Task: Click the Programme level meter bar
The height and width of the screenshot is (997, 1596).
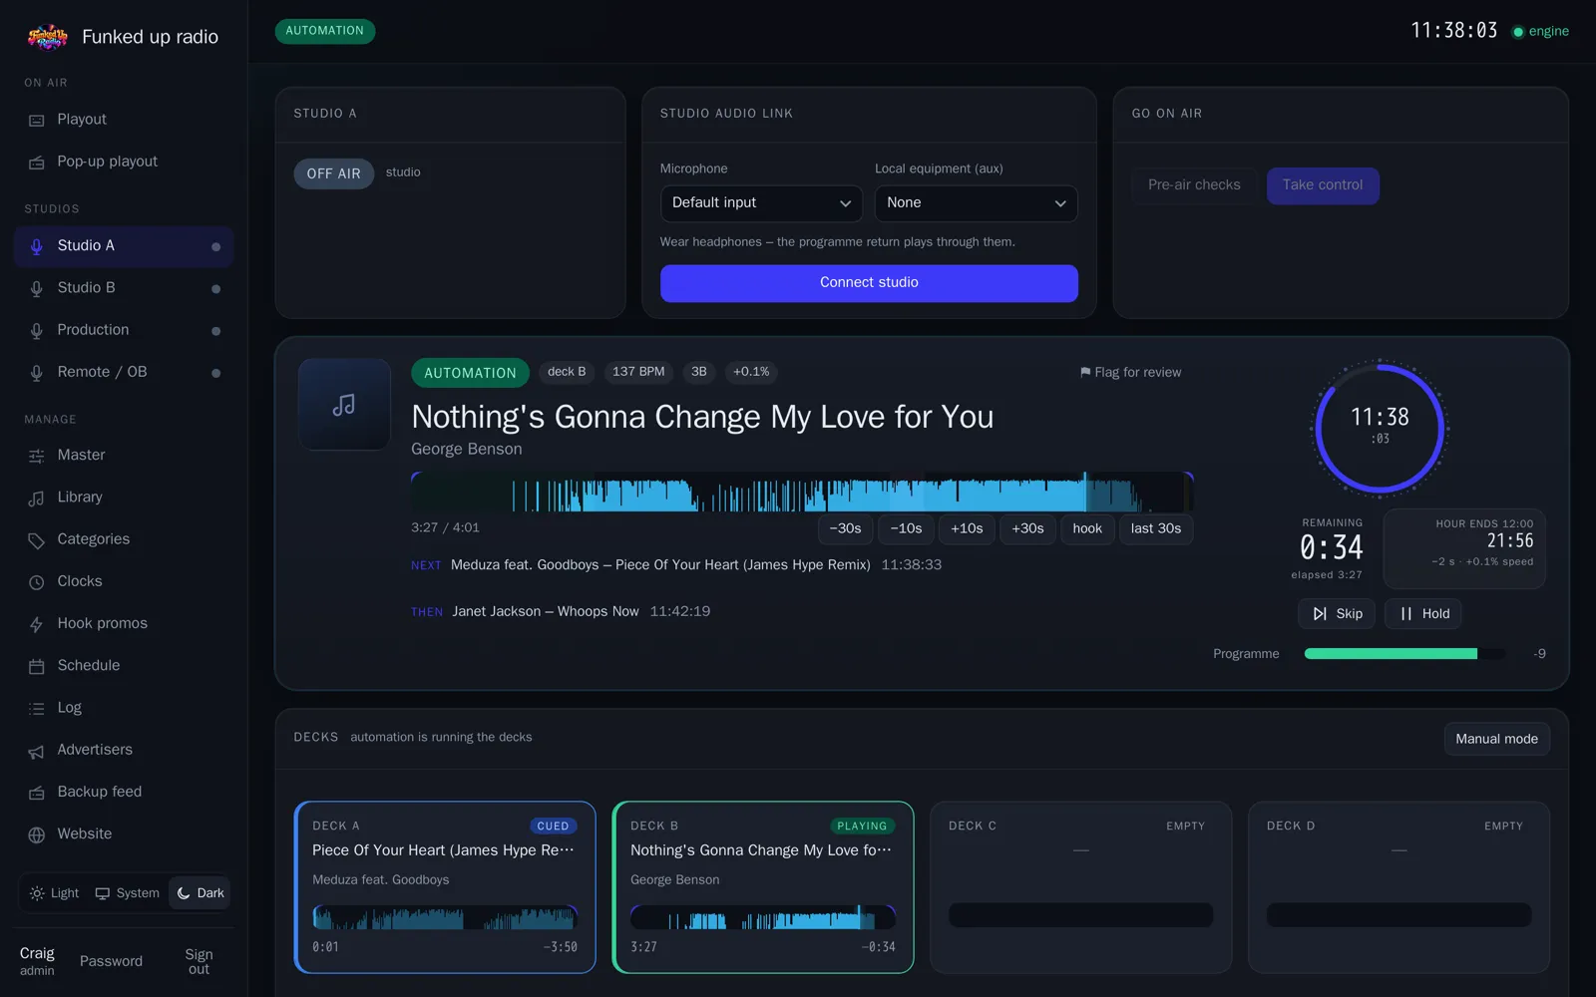Action: click(x=1404, y=654)
